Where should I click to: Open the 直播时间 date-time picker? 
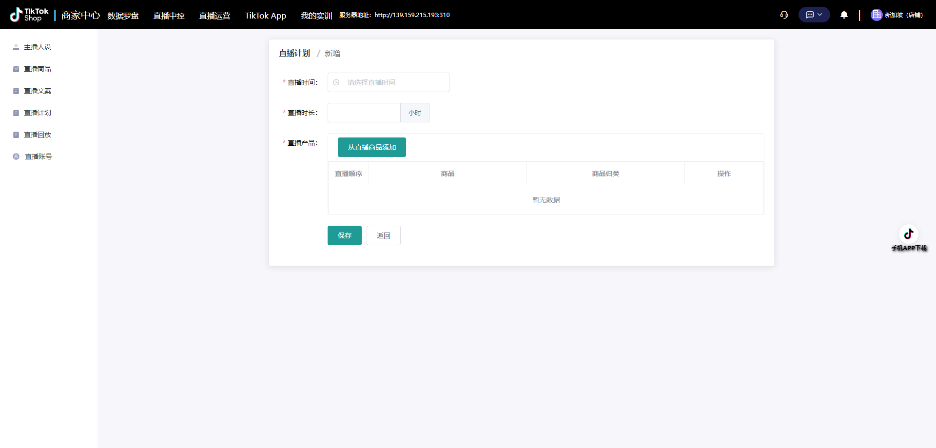[x=388, y=82]
